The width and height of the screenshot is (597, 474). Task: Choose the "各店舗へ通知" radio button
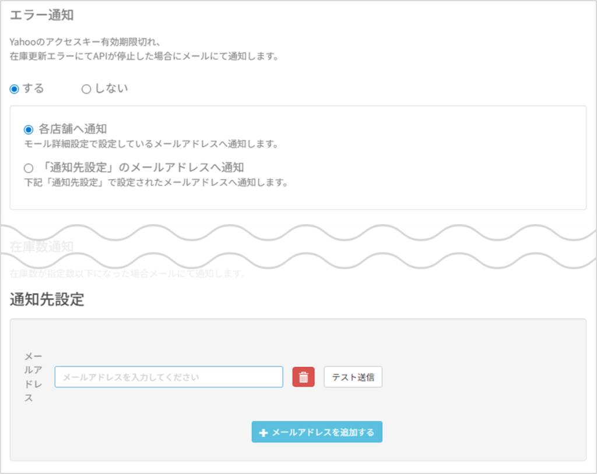pyautogui.click(x=29, y=129)
